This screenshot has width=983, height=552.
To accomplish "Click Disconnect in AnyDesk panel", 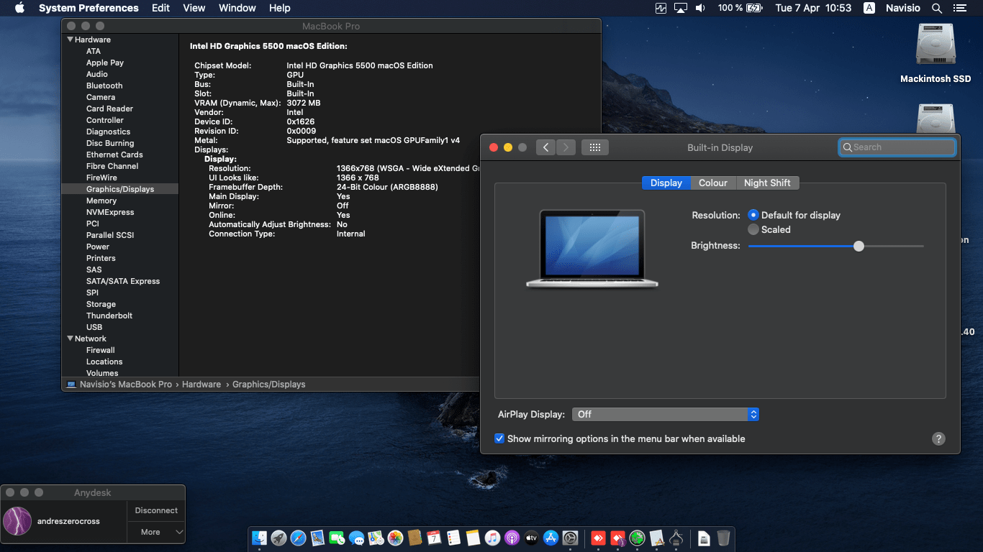I will pos(156,510).
